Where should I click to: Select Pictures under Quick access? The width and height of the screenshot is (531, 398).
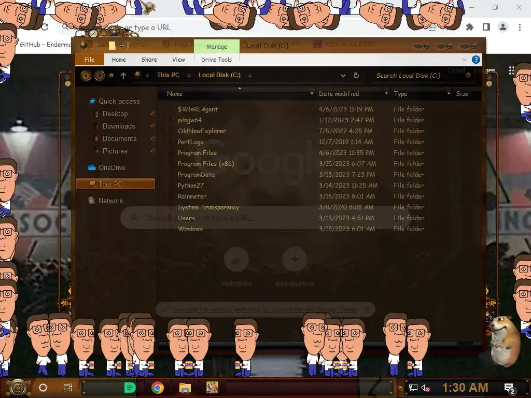pos(115,151)
